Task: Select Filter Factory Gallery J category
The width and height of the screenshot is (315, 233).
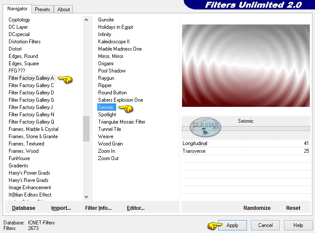Action: pos(31,107)
